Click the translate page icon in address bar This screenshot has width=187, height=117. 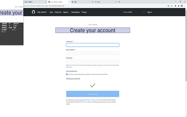(x=168, y=6)
